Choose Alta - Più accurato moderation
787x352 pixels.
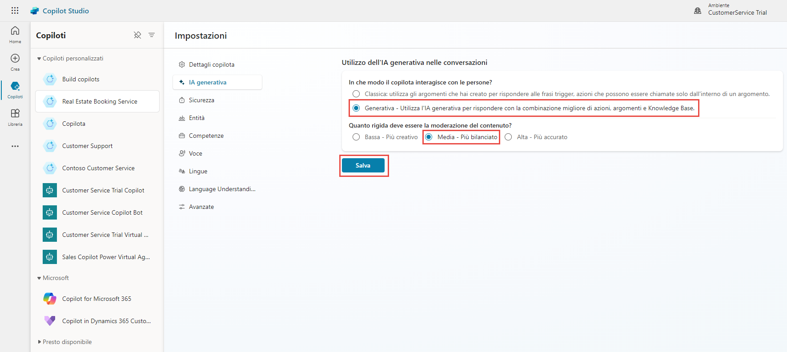pos(508,137)
